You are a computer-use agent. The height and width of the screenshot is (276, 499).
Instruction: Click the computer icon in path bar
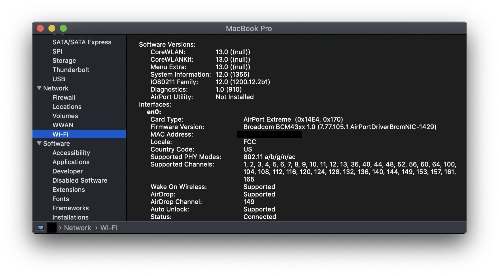pyautogui.click(x=40, y=228)
